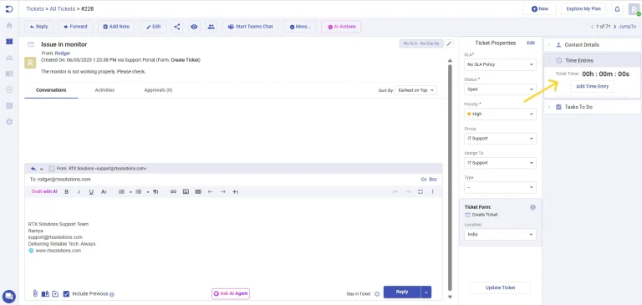
Task: Open the Type dropdown
Action: pyautogui.click(x=500, y=187)
